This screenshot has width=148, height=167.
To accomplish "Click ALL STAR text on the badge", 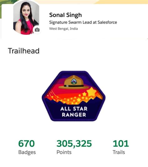I will pyautogui.click(x=74, y=109).
